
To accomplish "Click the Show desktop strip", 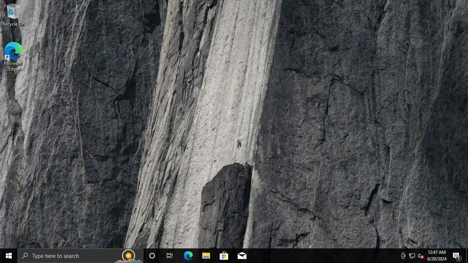I will tap(467, 256).
